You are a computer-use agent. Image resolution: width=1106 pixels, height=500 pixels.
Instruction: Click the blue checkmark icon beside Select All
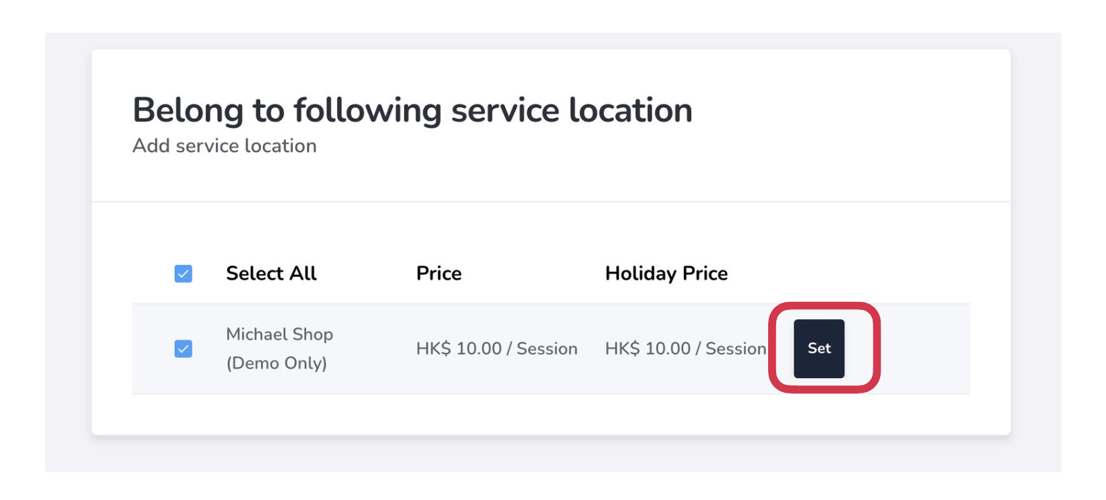click(x=183, y=274)
